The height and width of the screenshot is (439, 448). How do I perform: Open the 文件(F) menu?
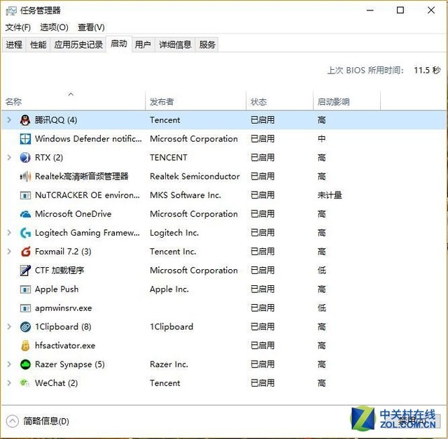click(17, 27)
